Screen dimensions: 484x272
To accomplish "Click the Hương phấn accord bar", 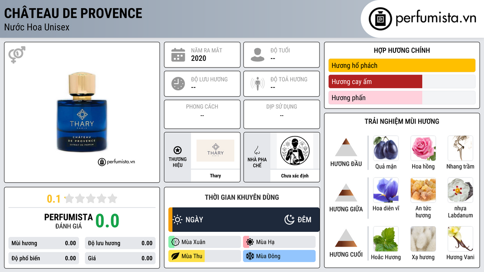I will [x=402, y=98].
